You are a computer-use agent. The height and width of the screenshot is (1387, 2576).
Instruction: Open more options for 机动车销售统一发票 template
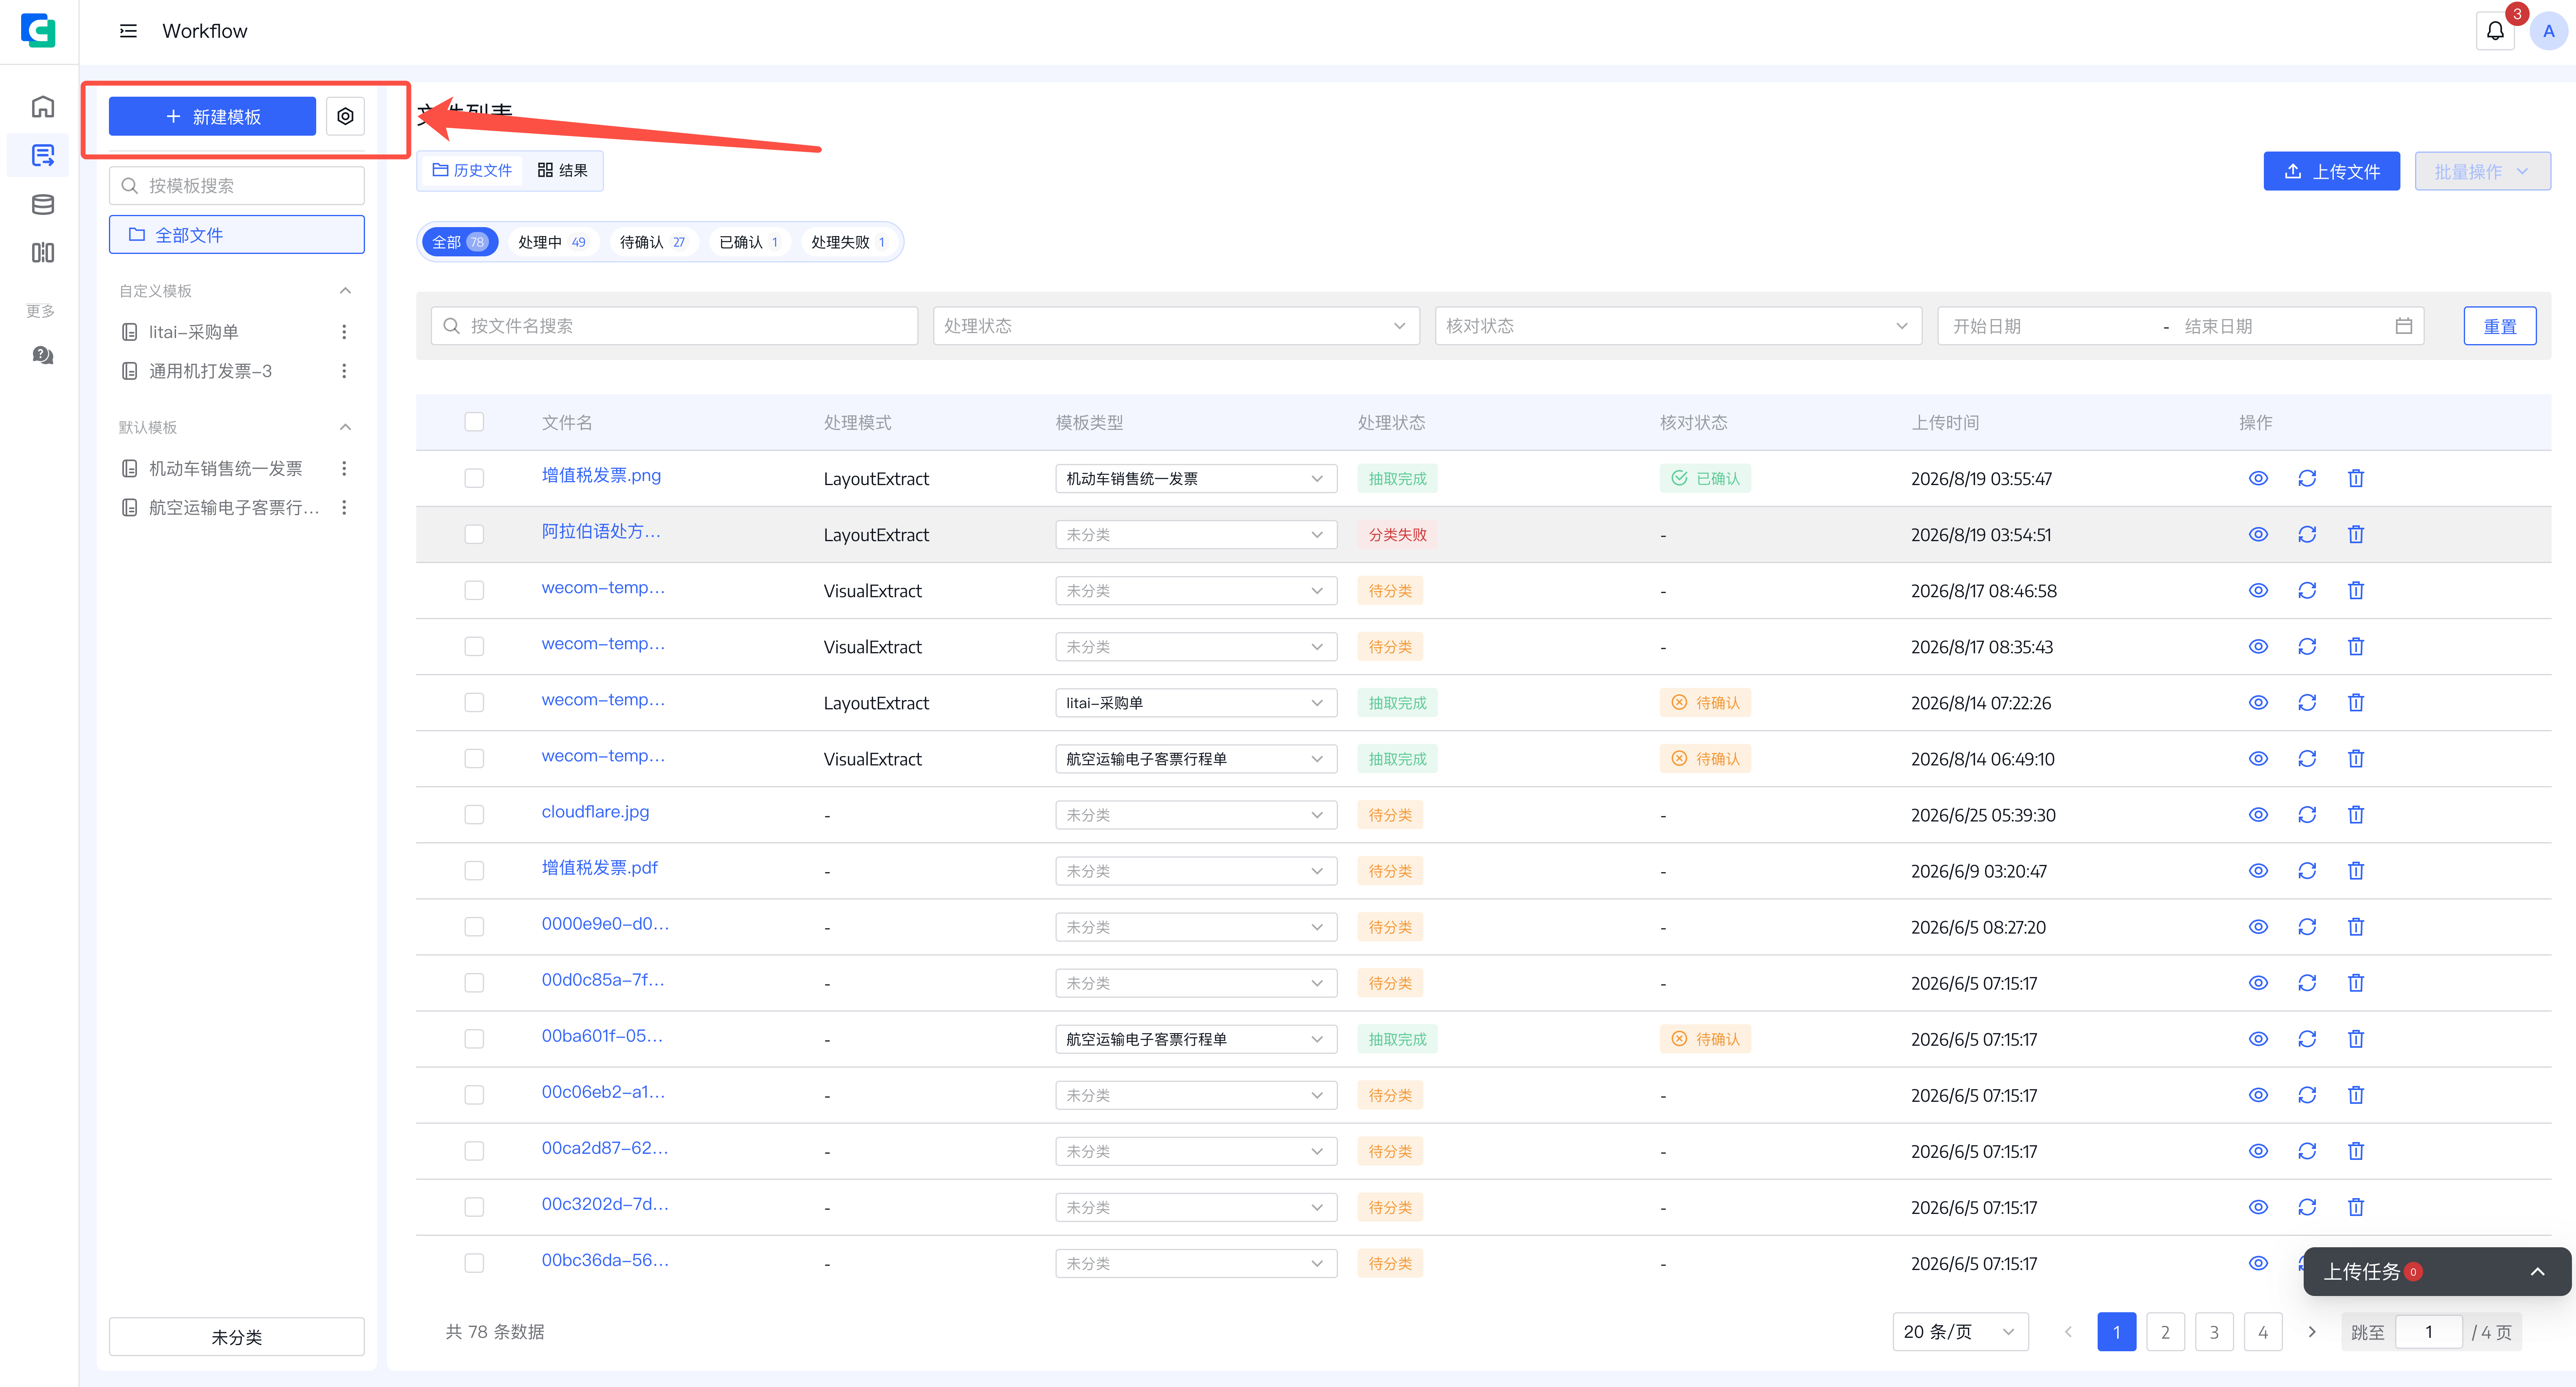click(344, 469)
